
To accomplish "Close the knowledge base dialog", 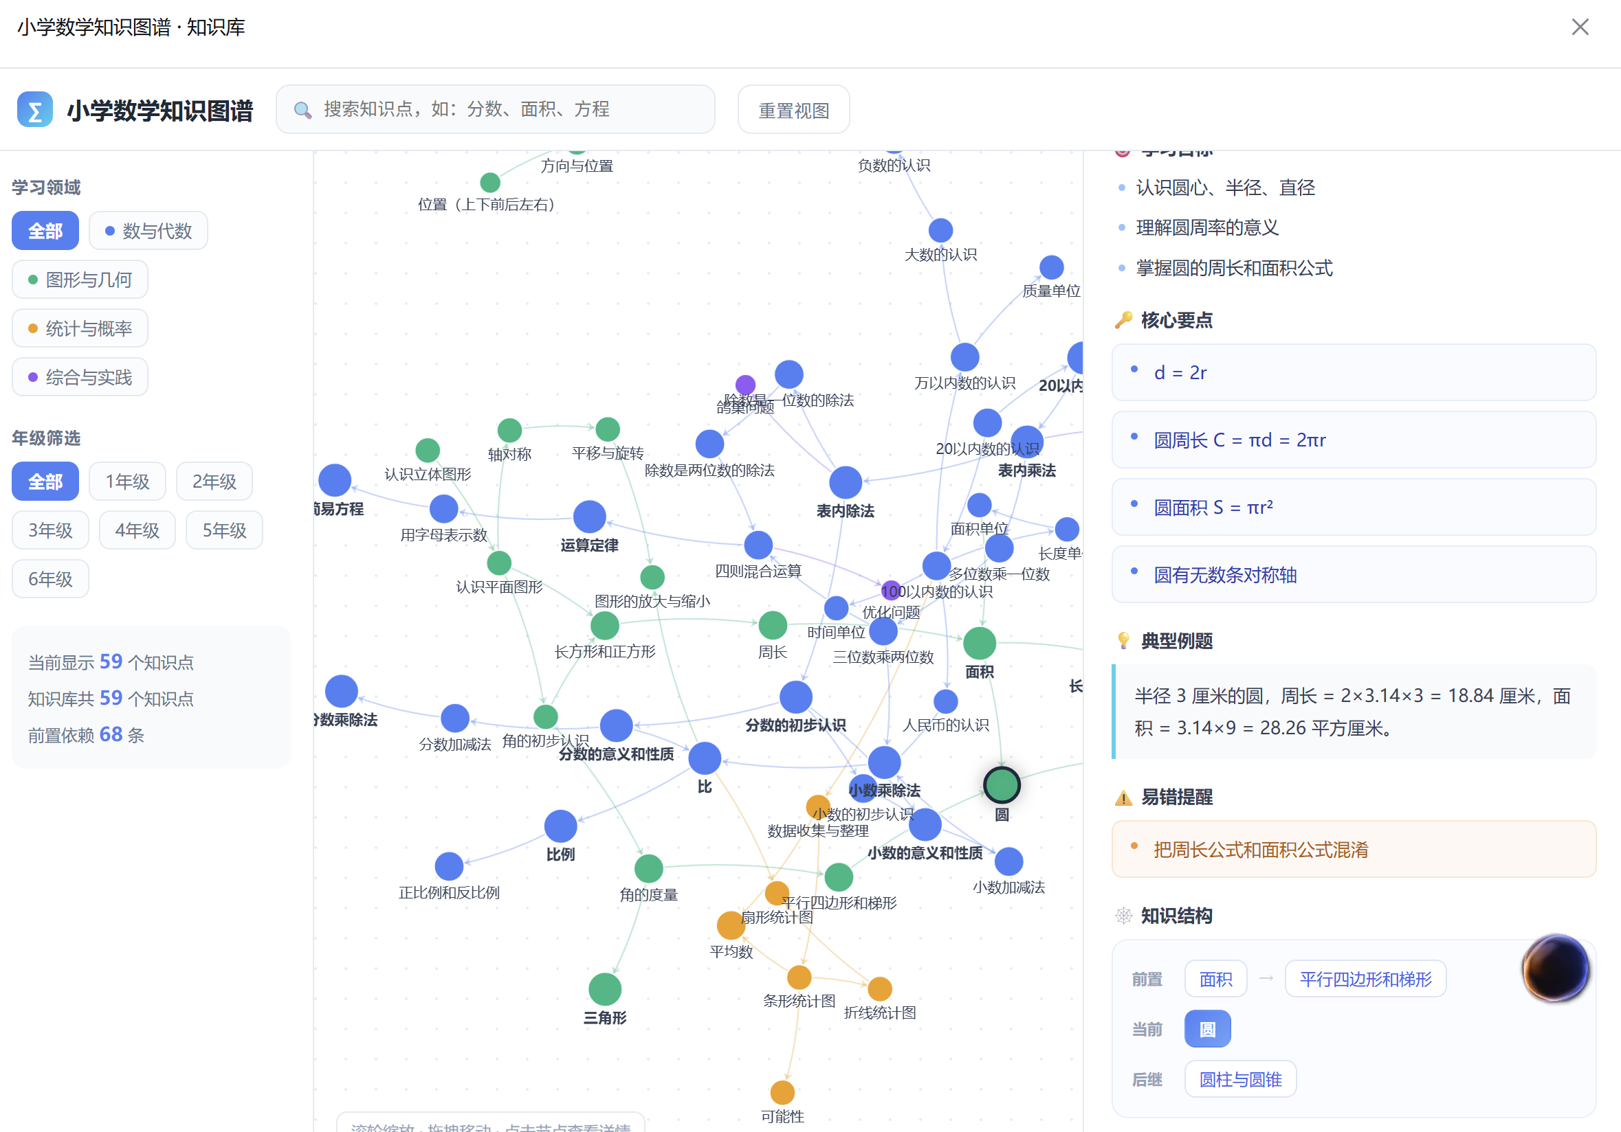I will pyautogui.click(x=1580, y=27).
